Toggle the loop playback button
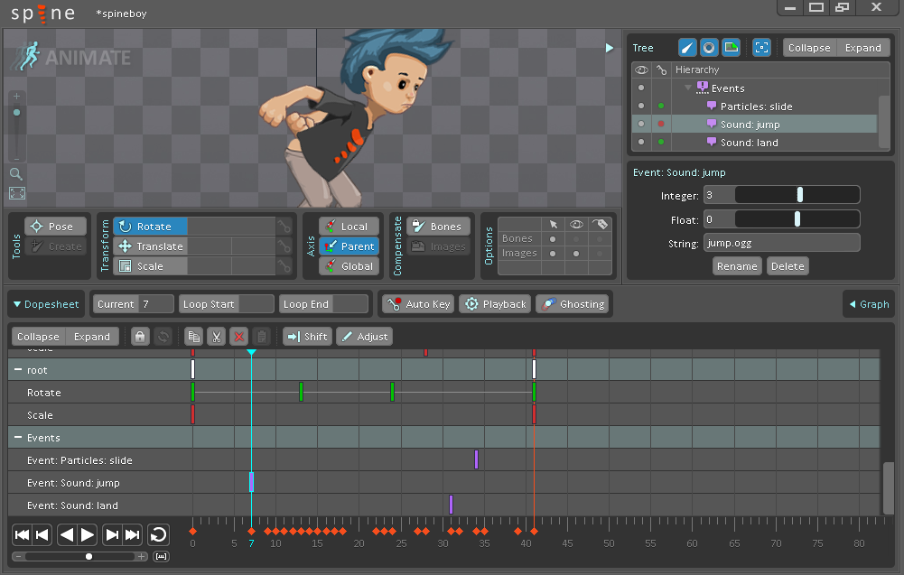Viewport: 904px width, 575px height. pos(159,534)
